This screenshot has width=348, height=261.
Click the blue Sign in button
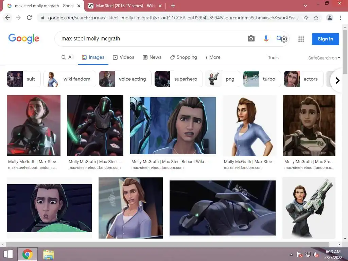click(325, 39)
